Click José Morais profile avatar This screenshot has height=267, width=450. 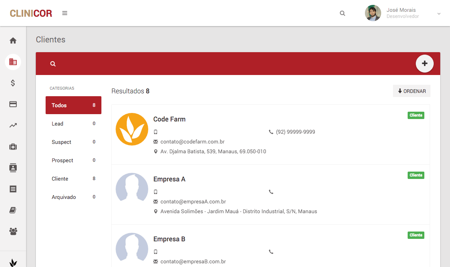click(x=373, y=13)
